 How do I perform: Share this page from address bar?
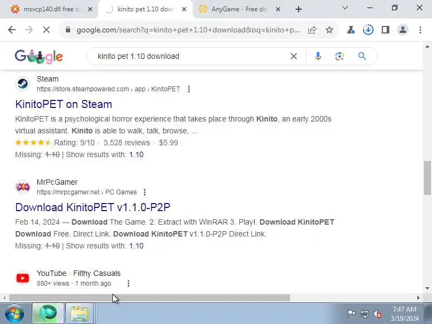pos(312,30)
